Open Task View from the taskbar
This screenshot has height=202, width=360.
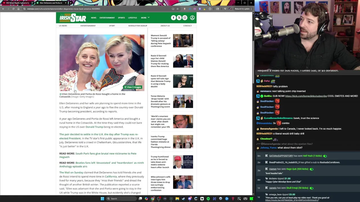(x=140, y=199)
